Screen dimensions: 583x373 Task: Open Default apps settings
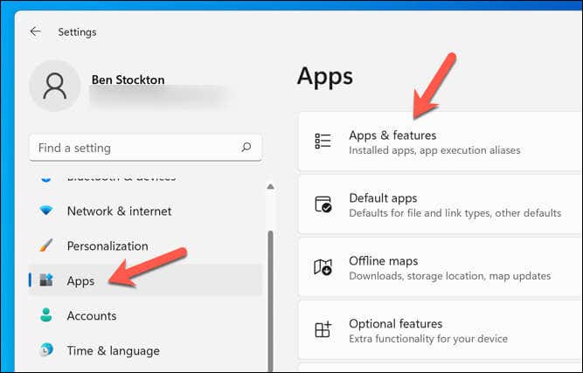[441, 204]
